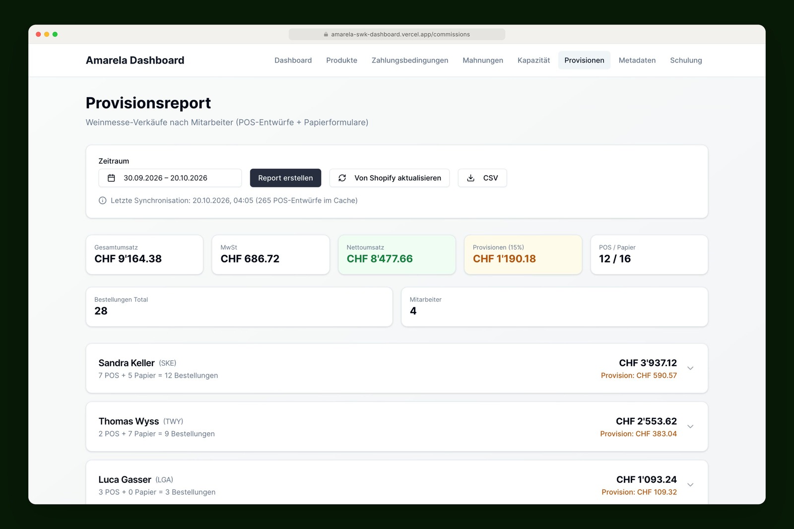Switch to Kapazität page
Image resolution: width=794 pixels, height=529 pixels.
[x=534, y=60]
